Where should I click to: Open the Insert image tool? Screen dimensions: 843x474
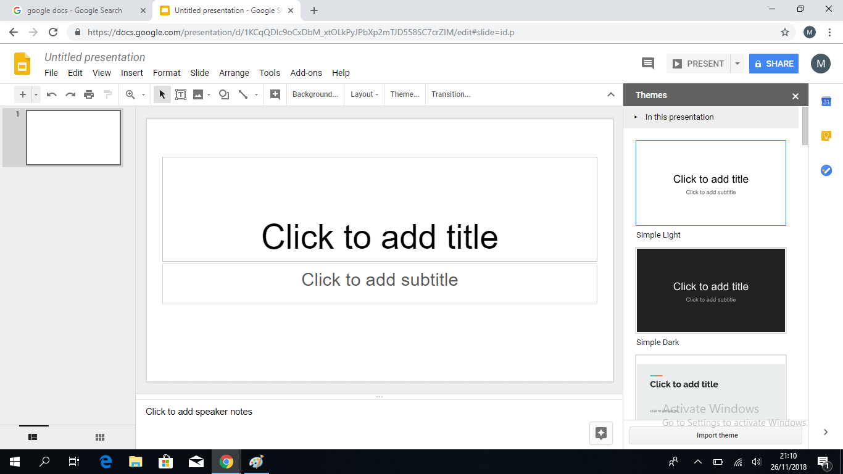(199, 94)
